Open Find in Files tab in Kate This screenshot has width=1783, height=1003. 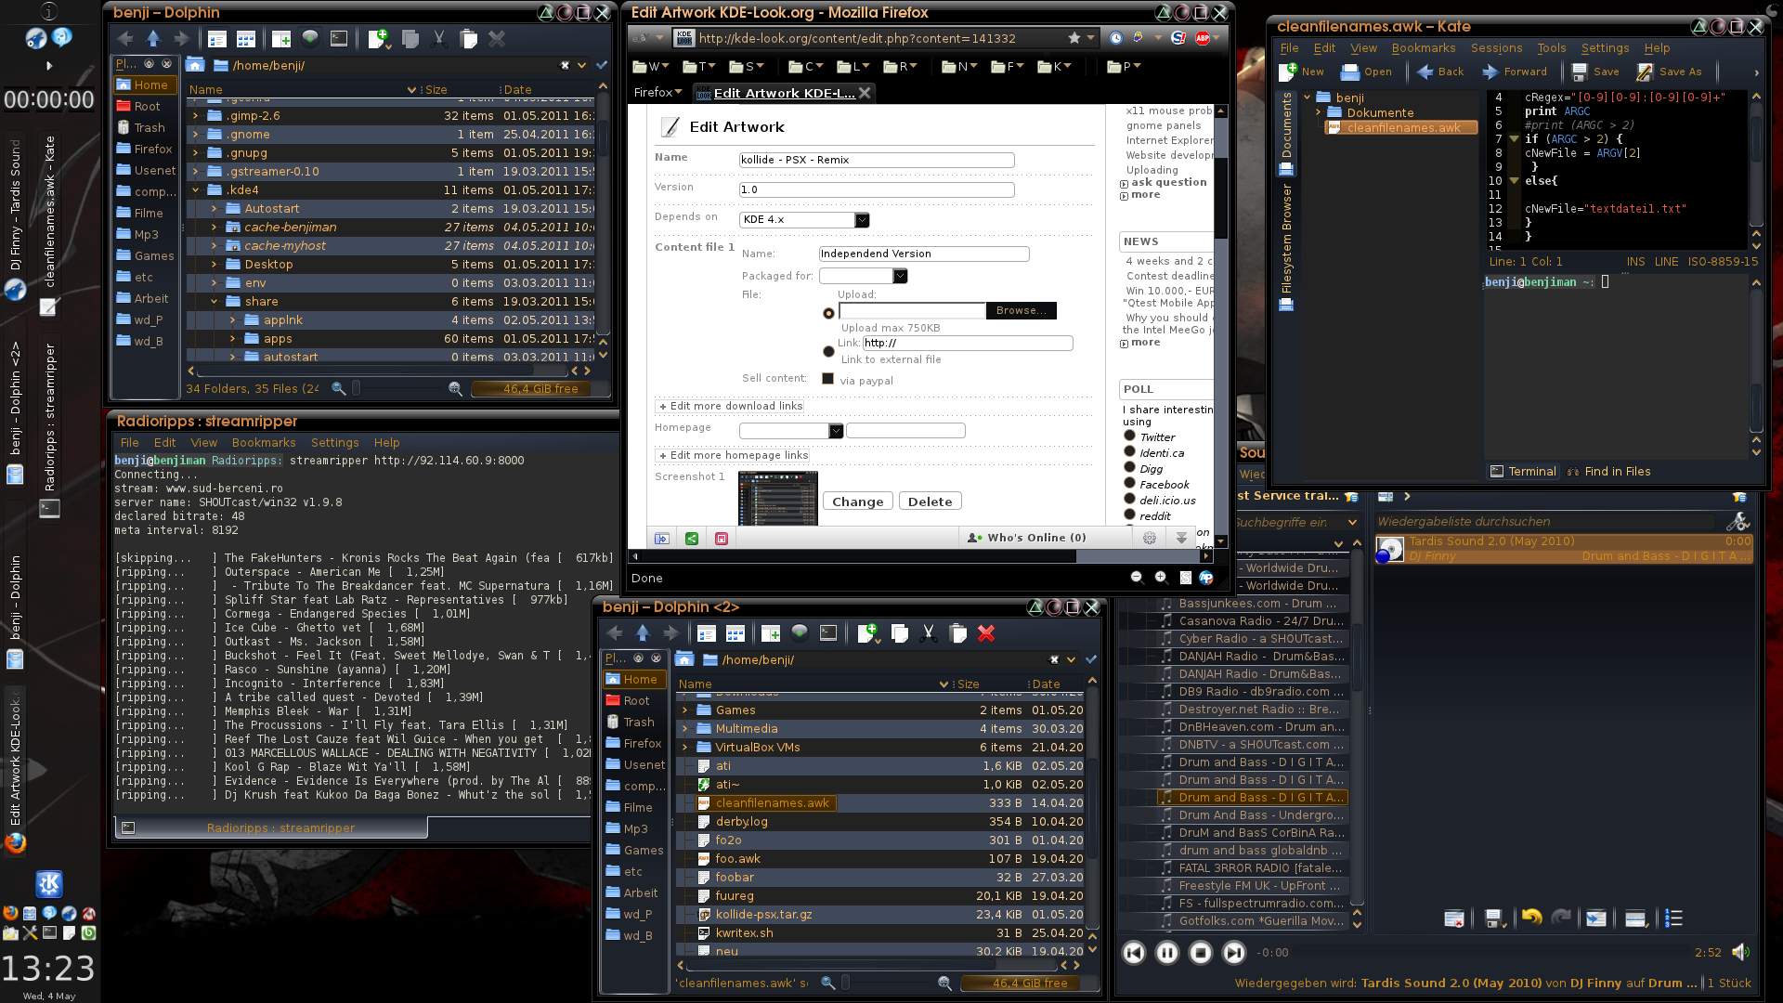pos(1608,472)
